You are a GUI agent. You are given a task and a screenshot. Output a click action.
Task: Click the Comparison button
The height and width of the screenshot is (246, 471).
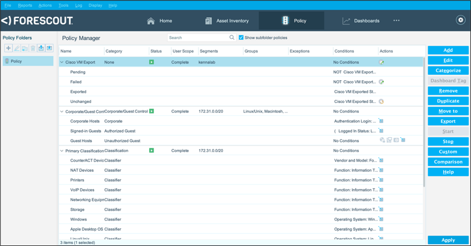pos(448,162)
